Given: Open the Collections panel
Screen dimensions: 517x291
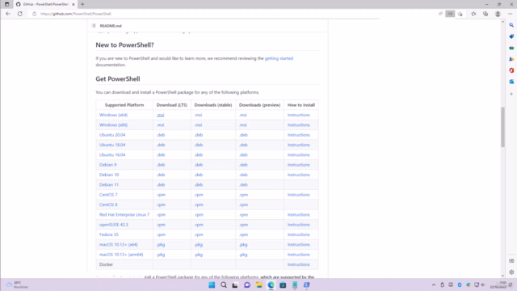Looking at the screenshot, I should (x=485, y=14).
